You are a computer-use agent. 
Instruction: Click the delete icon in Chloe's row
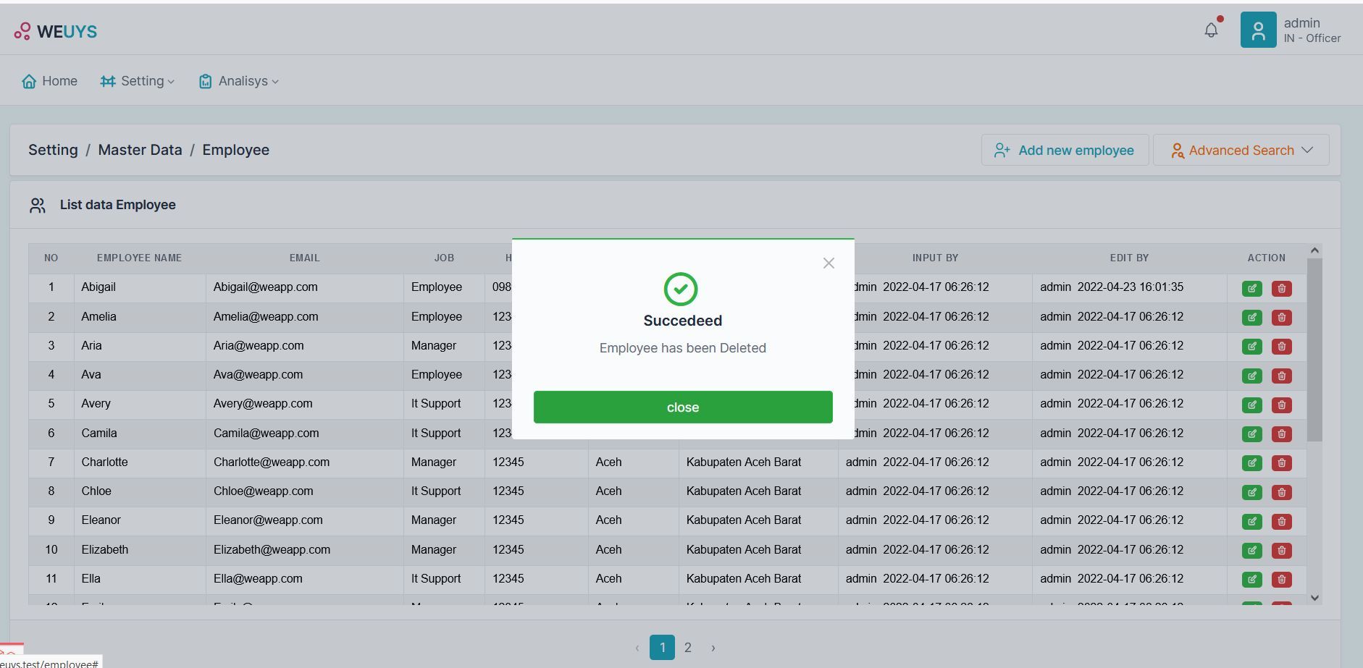1281,492
